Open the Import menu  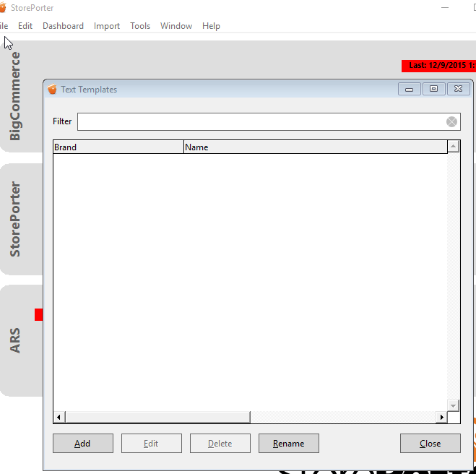coord(107,26)
